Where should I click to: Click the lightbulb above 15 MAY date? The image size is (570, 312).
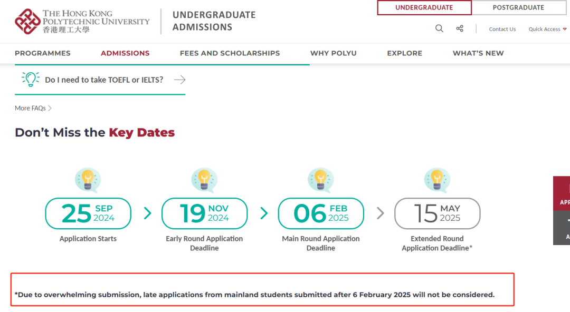[x=437, y=180]
